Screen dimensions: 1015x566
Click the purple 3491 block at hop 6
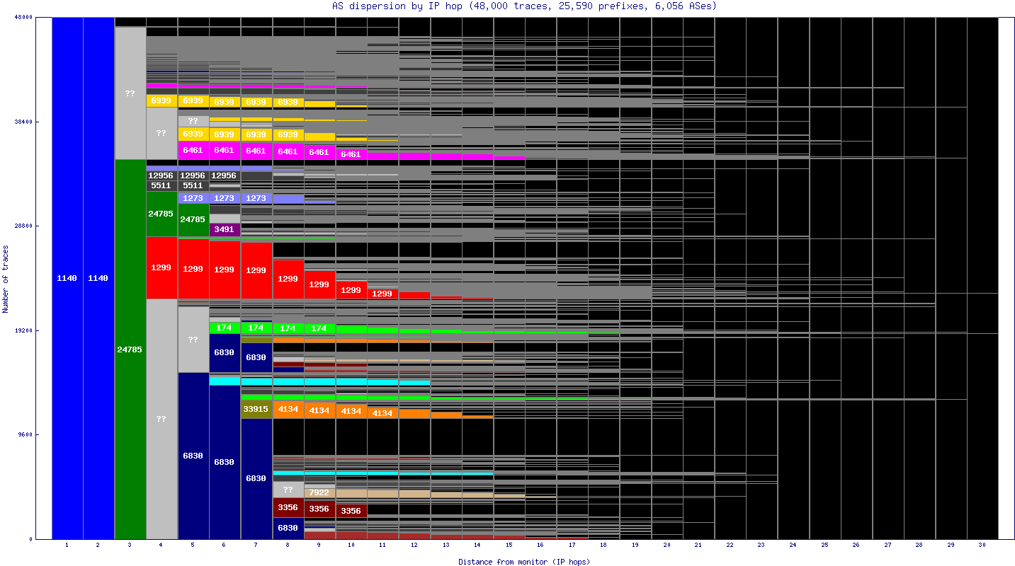(225, 229)
